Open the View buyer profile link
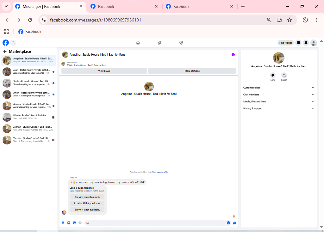This screenshot has height=232, width=324. (160, 172)
